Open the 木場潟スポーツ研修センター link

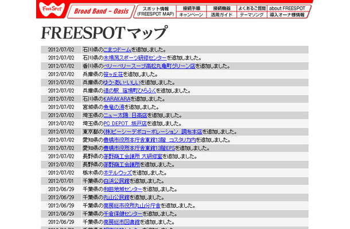coord(135,58)
